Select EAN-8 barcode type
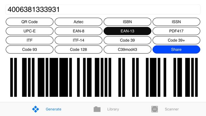The image size is (206, 116). pyautogui.click(x=79, y=31)
